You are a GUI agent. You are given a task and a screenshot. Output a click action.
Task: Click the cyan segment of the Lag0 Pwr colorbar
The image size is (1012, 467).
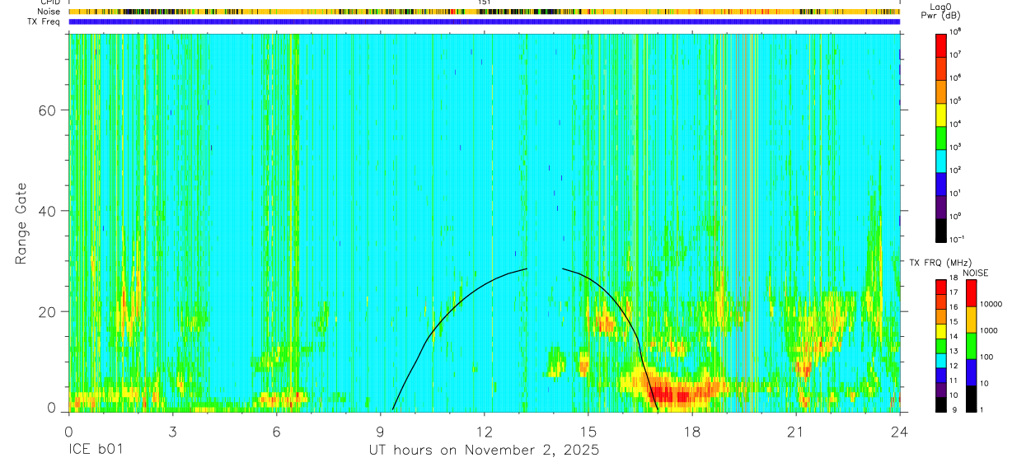(x=940, y=160)
